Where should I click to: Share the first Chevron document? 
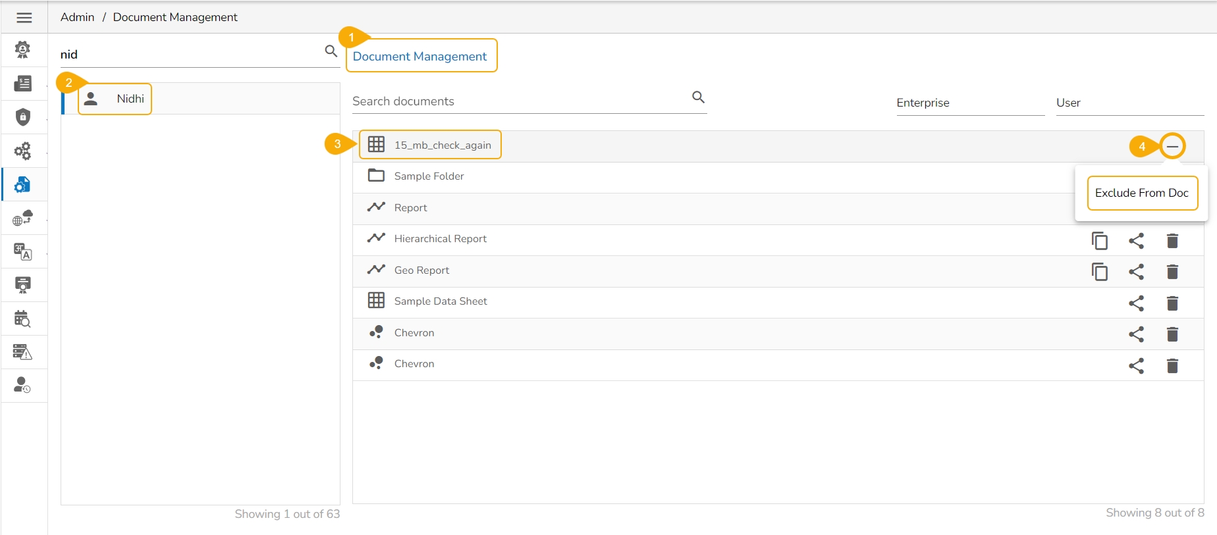click(1136, 334)
